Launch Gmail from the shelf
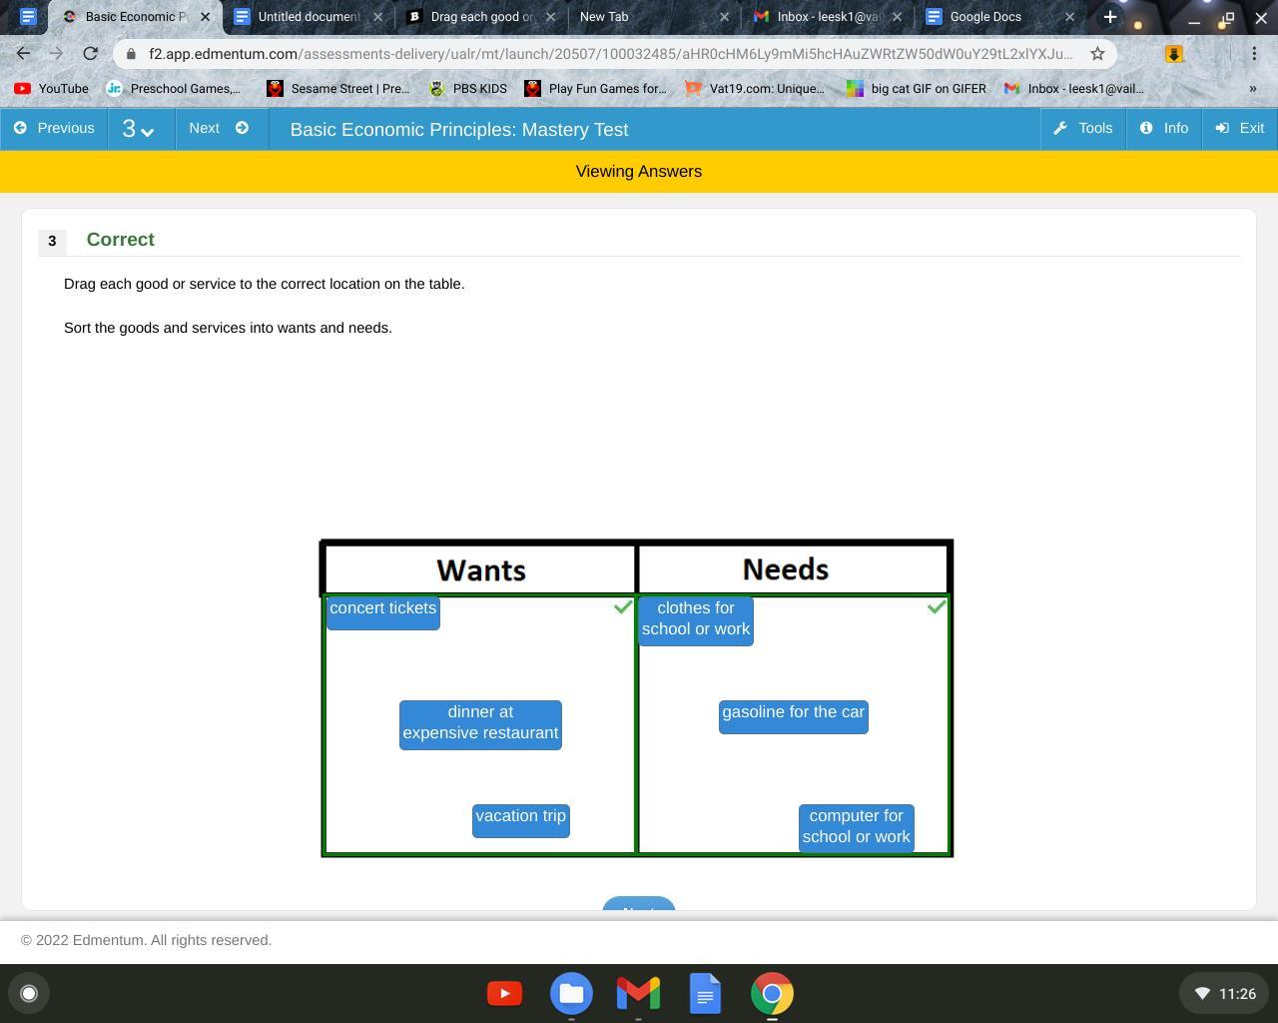Viewport: 1278px width, 1023px height. [638, 993]
